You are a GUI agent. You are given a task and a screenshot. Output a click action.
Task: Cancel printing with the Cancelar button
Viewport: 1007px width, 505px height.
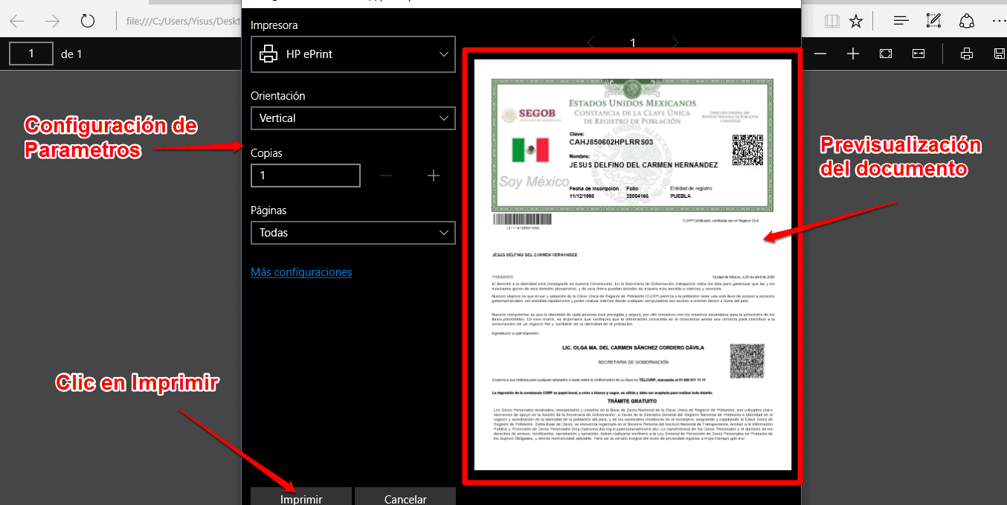coord(405,498)
